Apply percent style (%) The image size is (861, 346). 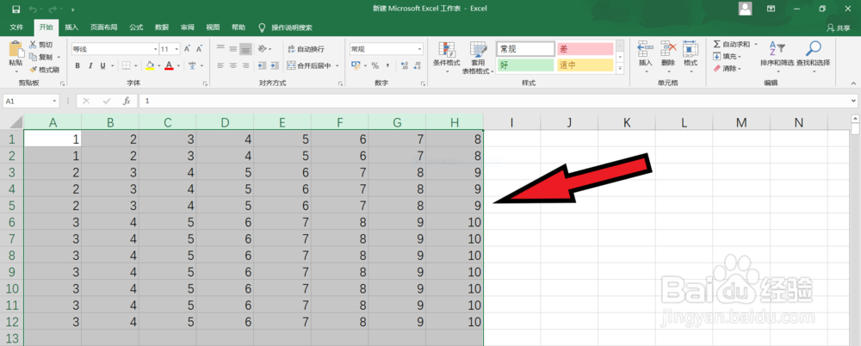point(375,66)
